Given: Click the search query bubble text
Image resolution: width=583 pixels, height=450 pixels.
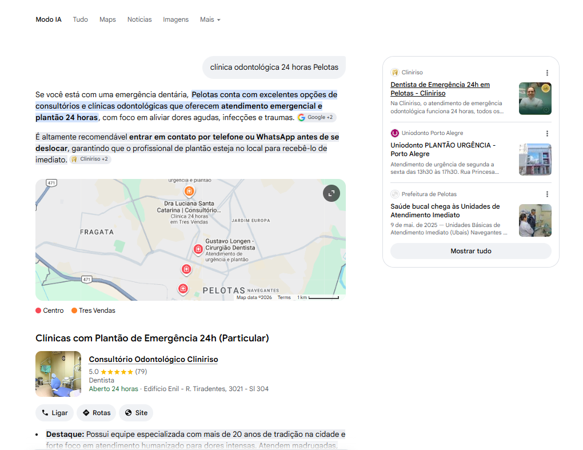Looking at the screenshot, I should click(274, 67).
